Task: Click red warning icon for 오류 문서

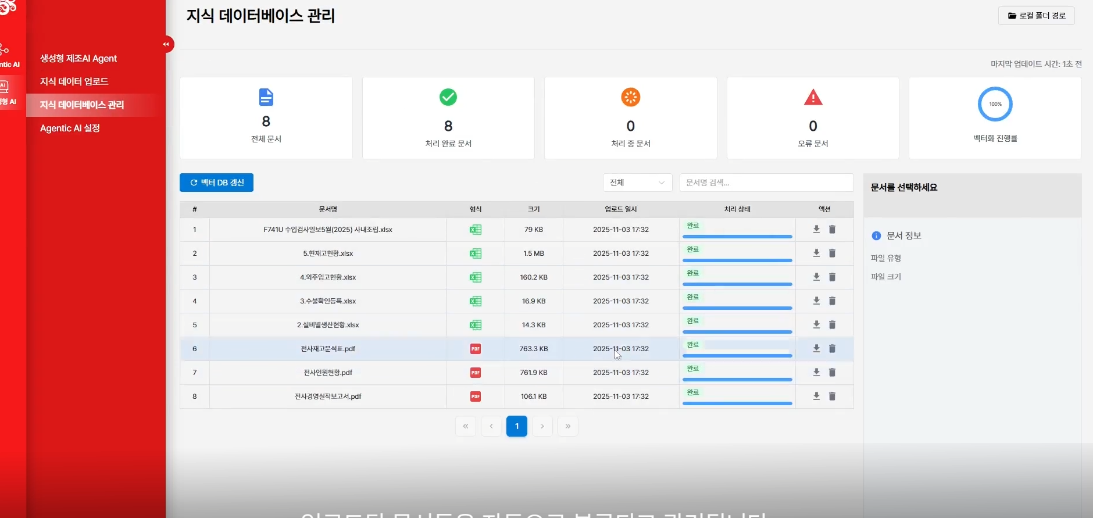Action: point(813,98)
